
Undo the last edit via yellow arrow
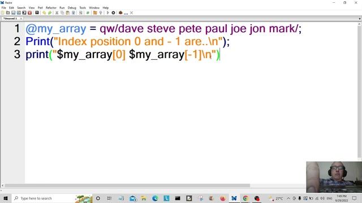pos(44,13)
